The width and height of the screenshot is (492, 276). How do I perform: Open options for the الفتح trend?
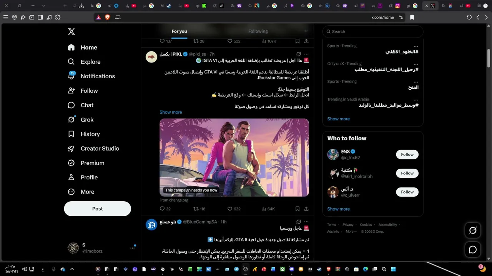[x=416, y=82]
